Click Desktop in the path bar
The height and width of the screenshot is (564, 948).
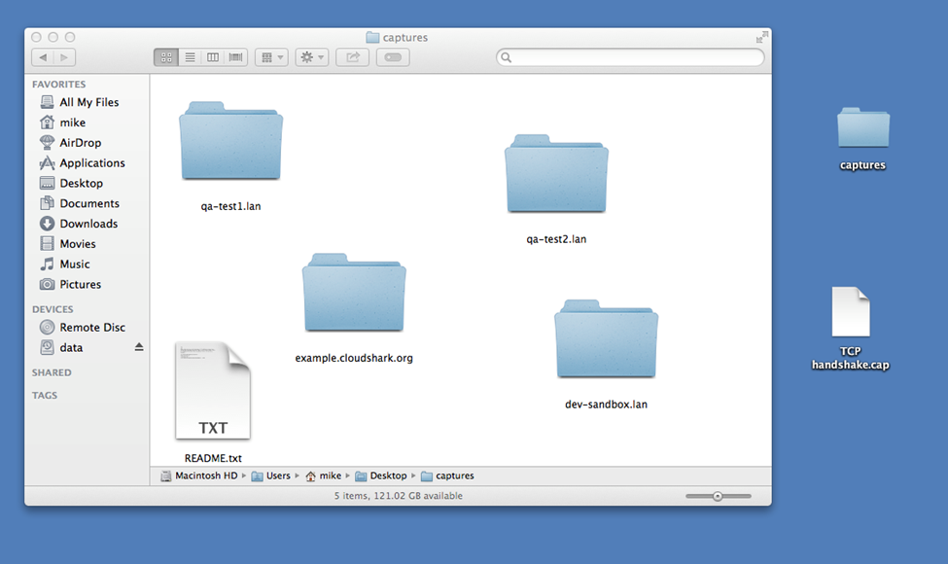point(386,476)
